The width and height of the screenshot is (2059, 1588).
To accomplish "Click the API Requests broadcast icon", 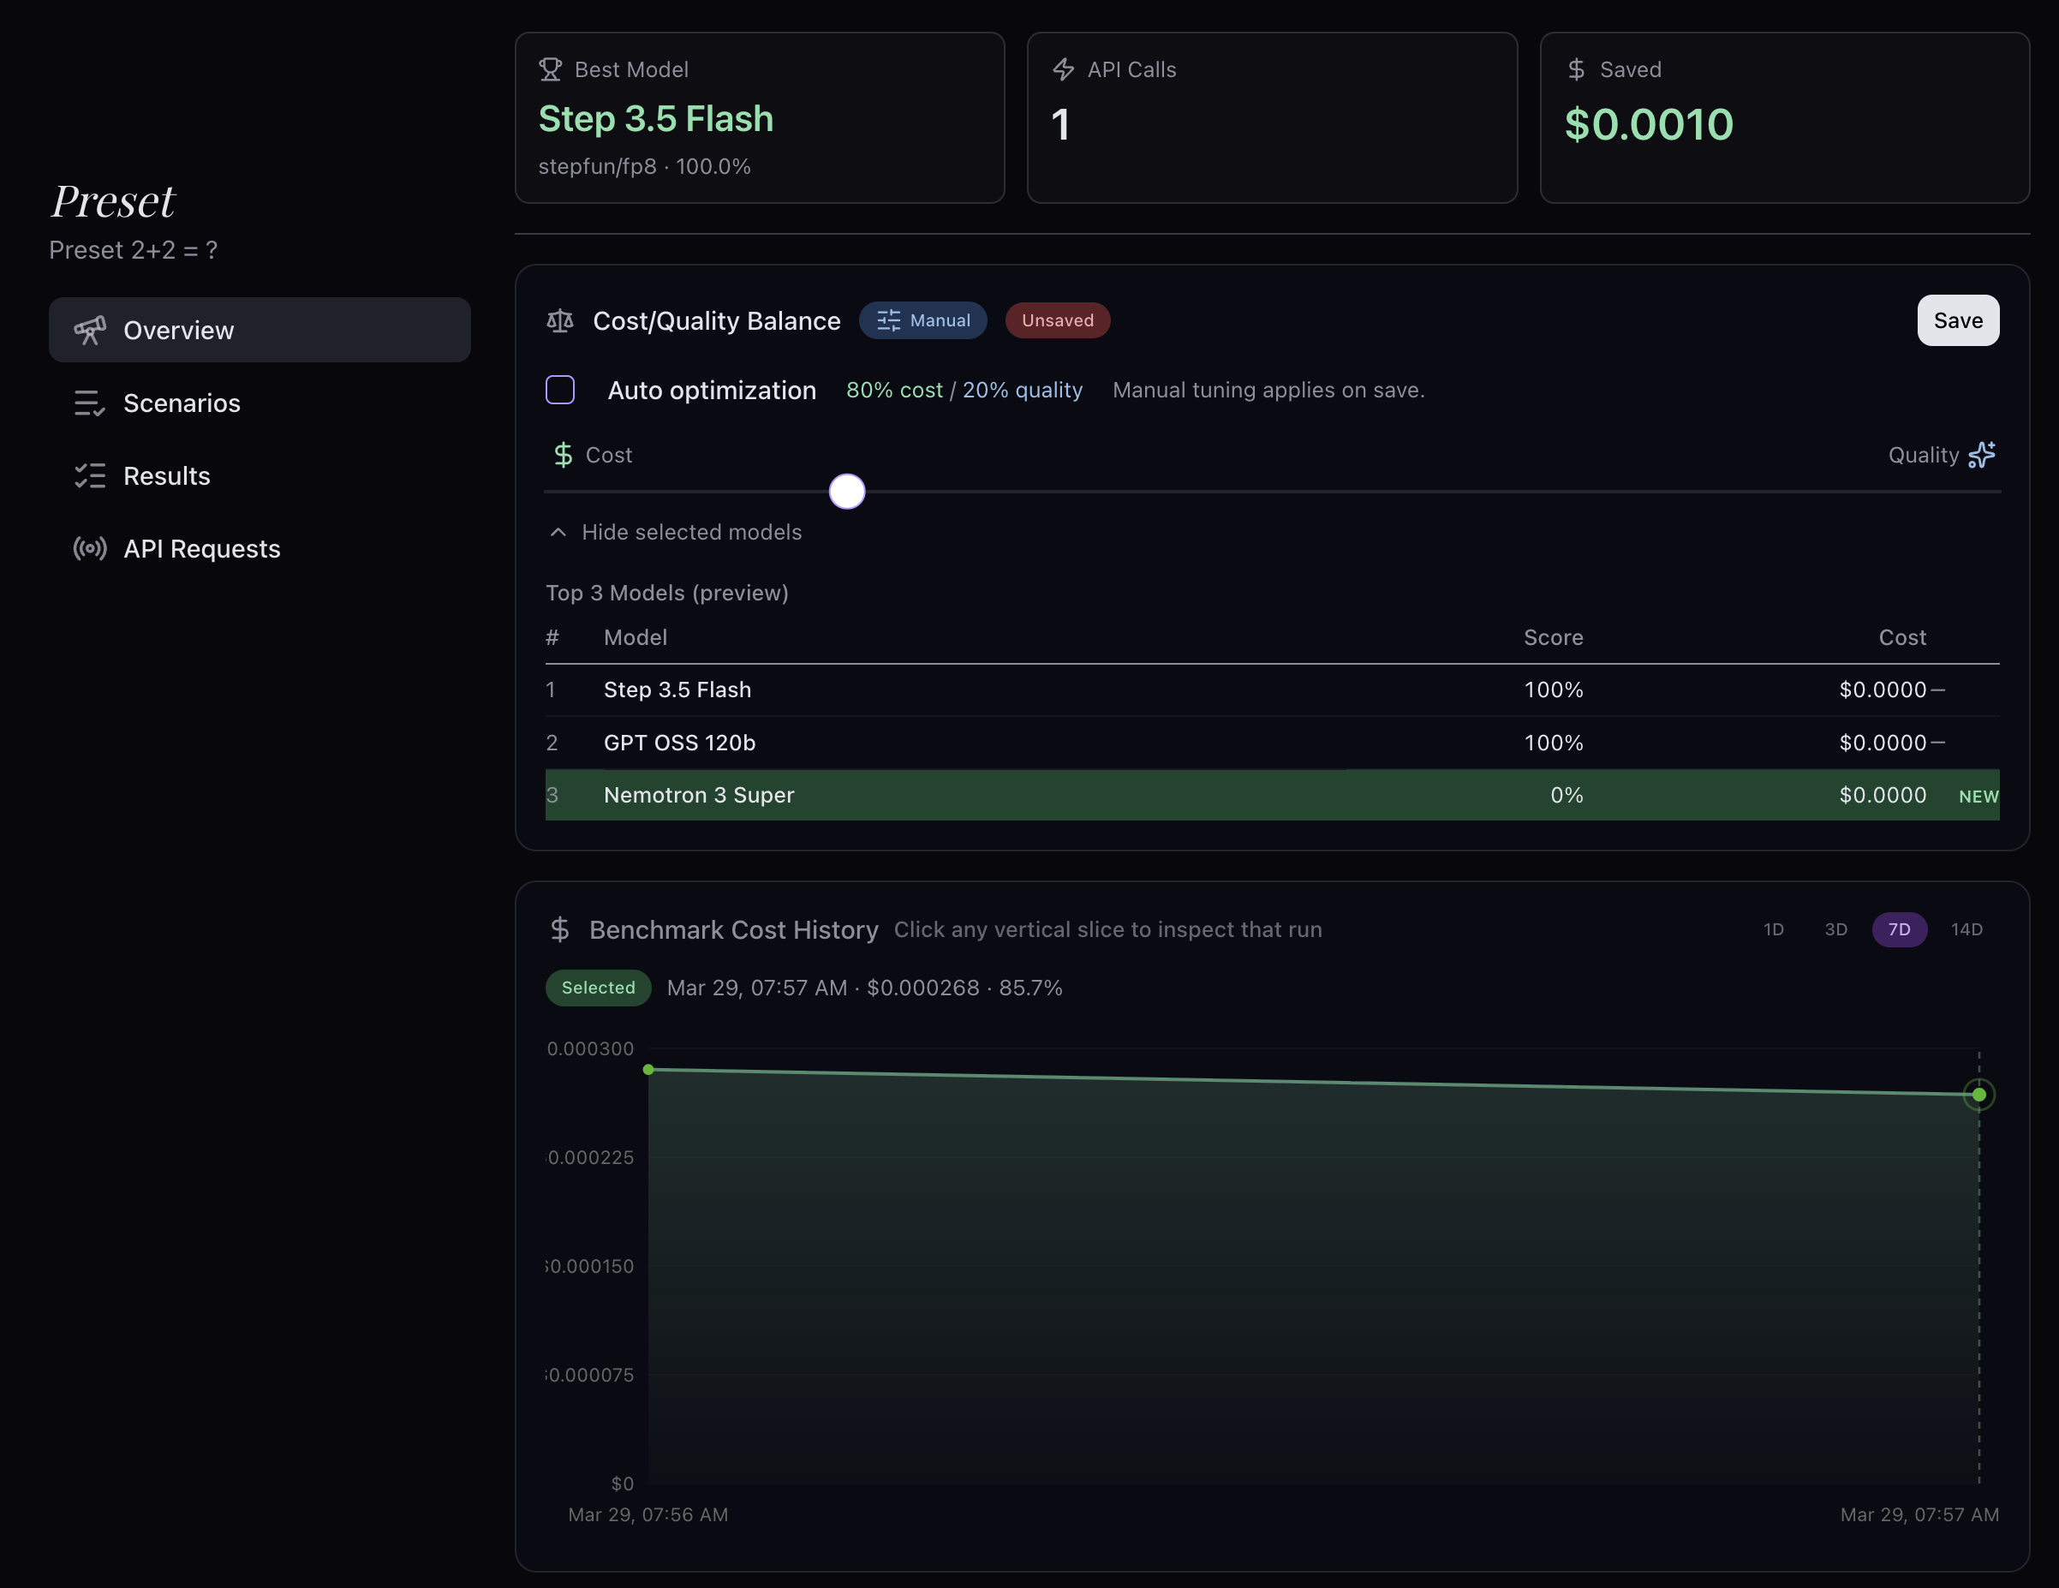I will coord(90,548).
